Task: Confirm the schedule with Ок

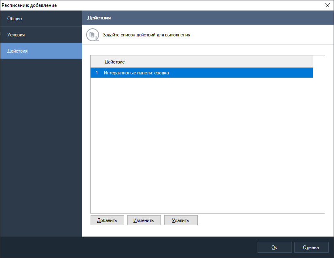Action: pos(275,247)
